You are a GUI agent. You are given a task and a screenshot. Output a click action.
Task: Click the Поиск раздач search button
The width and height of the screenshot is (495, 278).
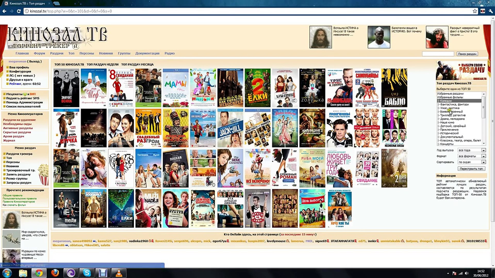(x=467, y=54)
